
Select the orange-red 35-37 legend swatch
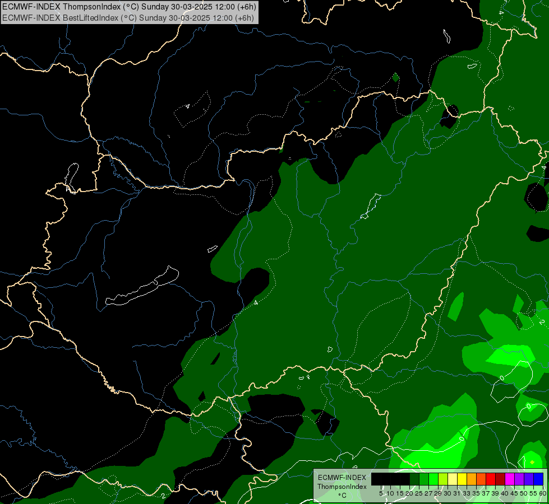pos(481,479)
